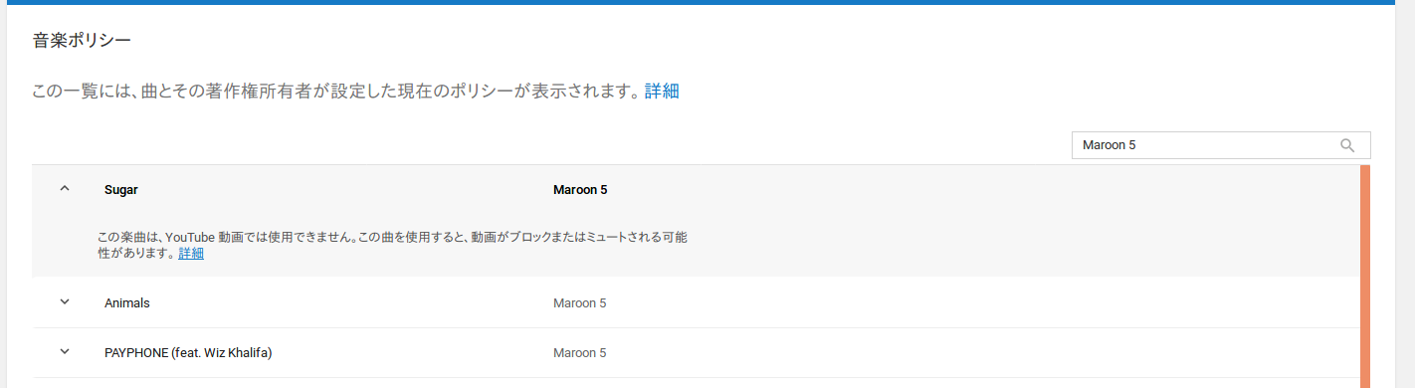
Task: Select the Animals song title
Action: point(127,302)
